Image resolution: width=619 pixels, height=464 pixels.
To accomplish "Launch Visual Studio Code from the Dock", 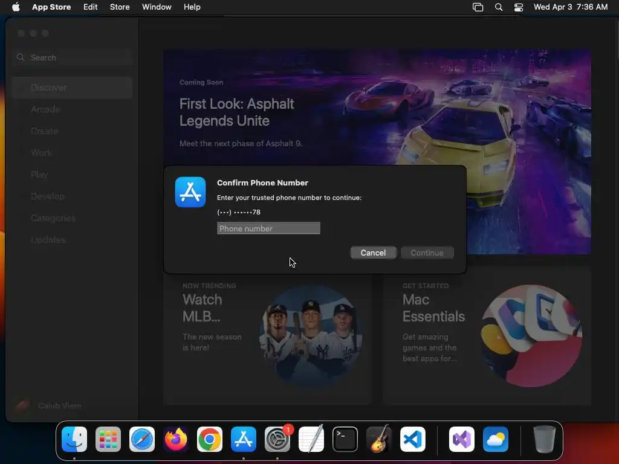I will pos(412,439).
